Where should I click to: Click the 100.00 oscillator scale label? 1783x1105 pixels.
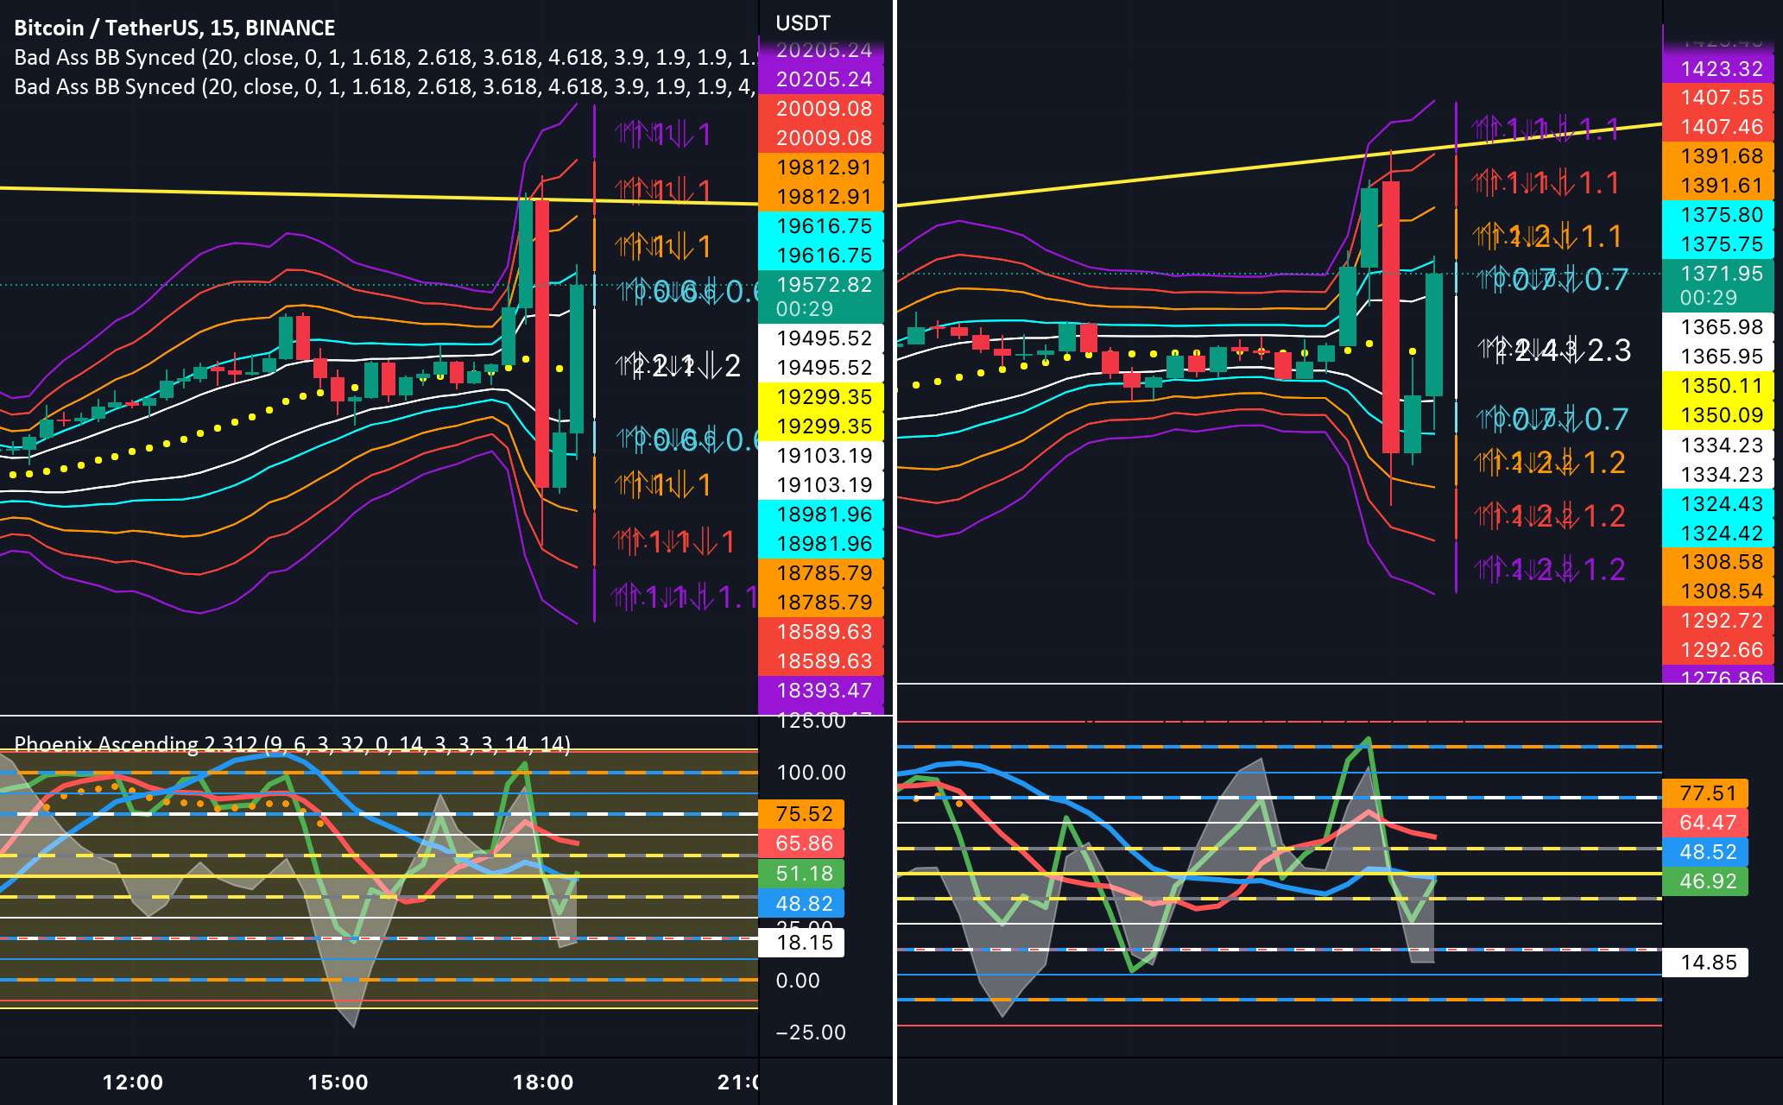coord(811,773)
